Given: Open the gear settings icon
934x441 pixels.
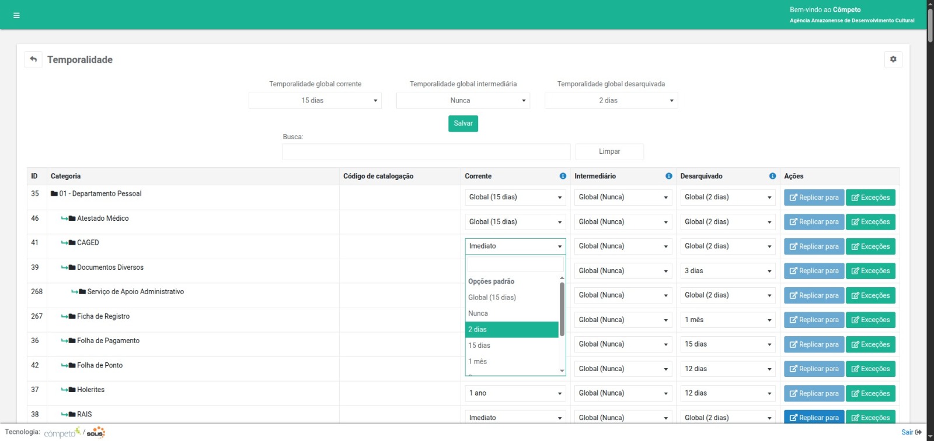Looking at the screenshot, I should (893, 59).
